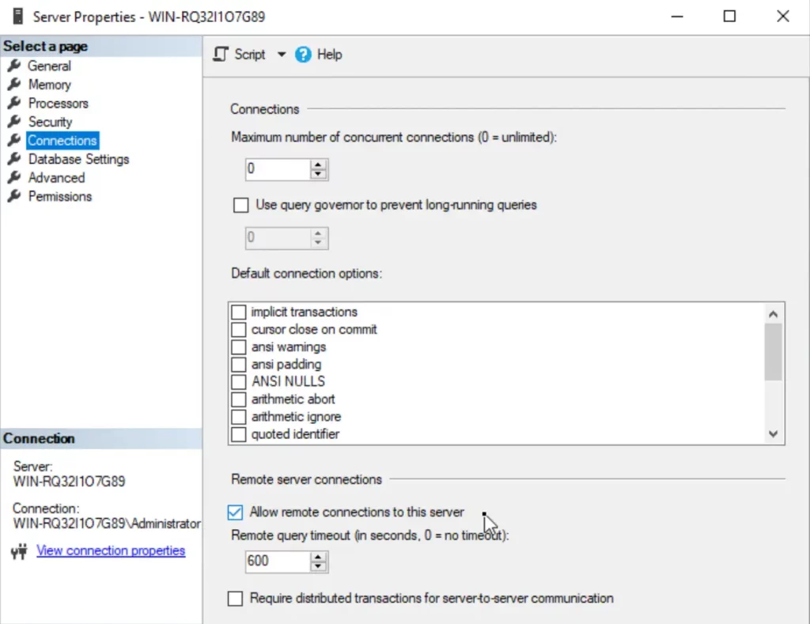Click the remote query timeout field showing 600
The width and height of the screenshot is (810, 624).
278,562
